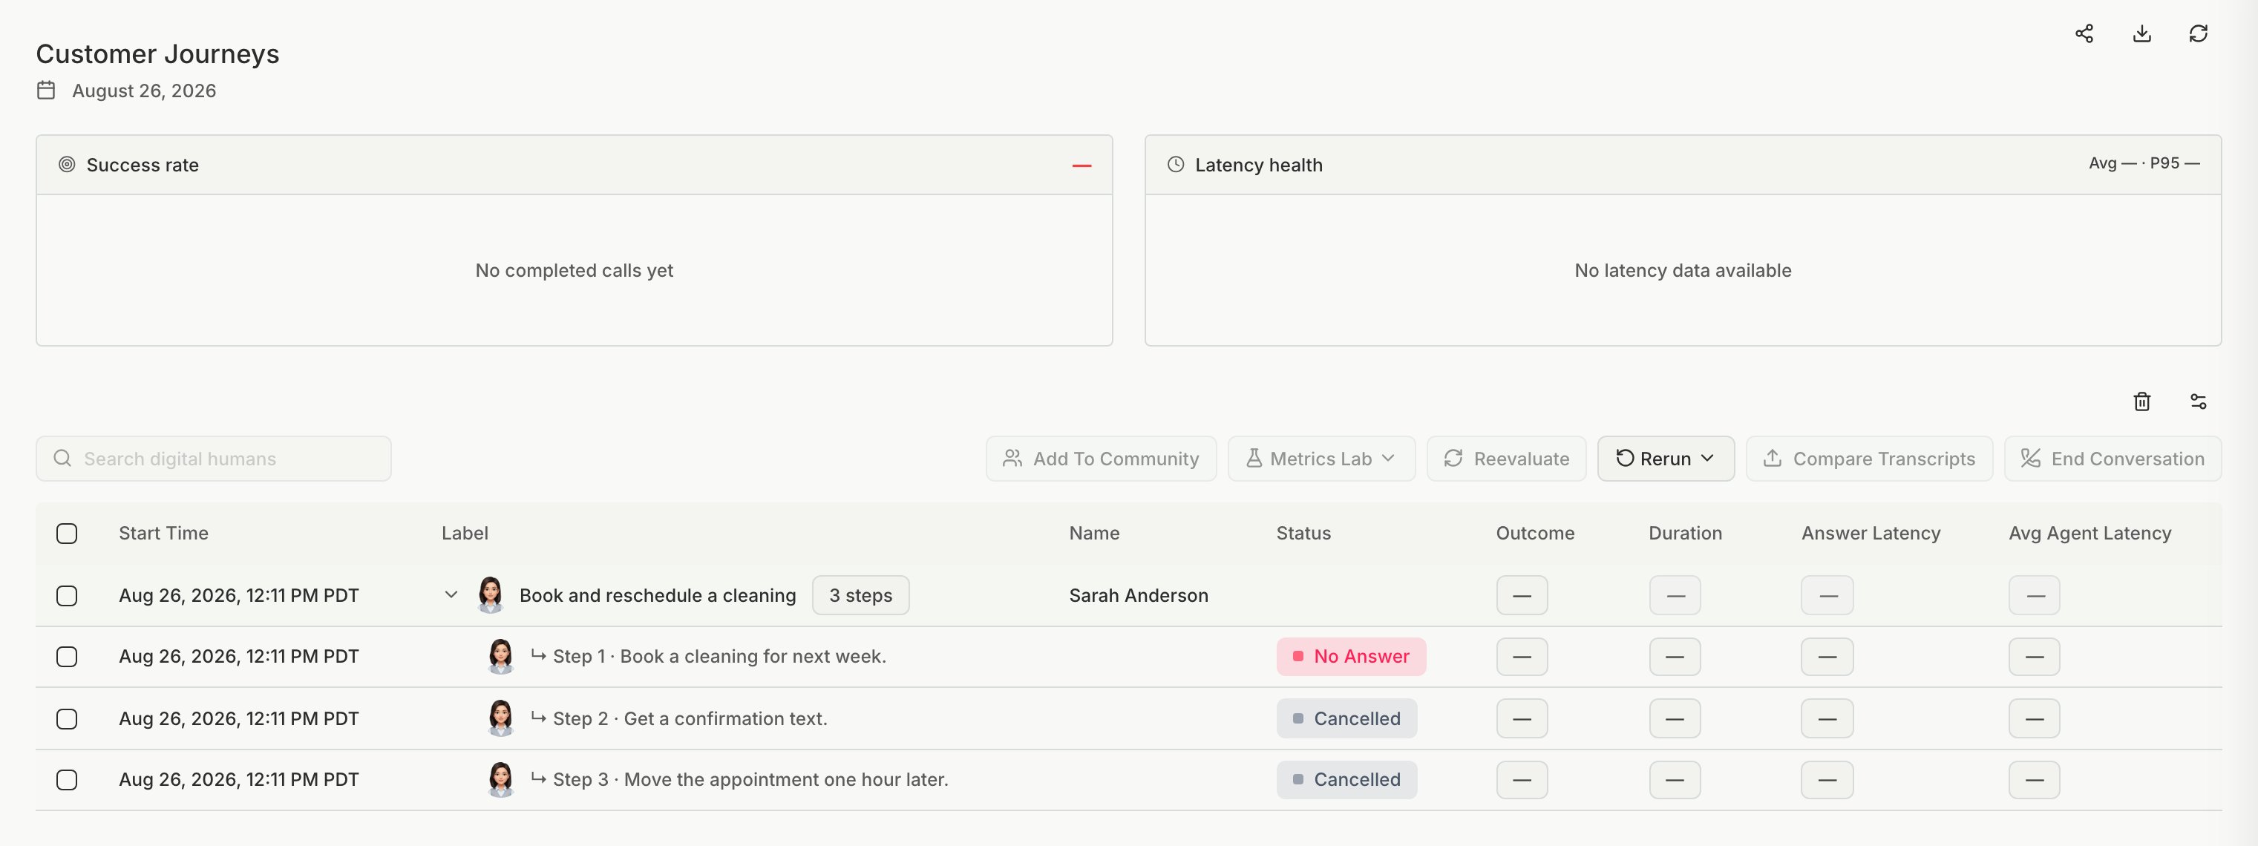Check the Step 2 row checkbox
Image resolution: width=2258 pixels, height=846 pixels.
67,719
